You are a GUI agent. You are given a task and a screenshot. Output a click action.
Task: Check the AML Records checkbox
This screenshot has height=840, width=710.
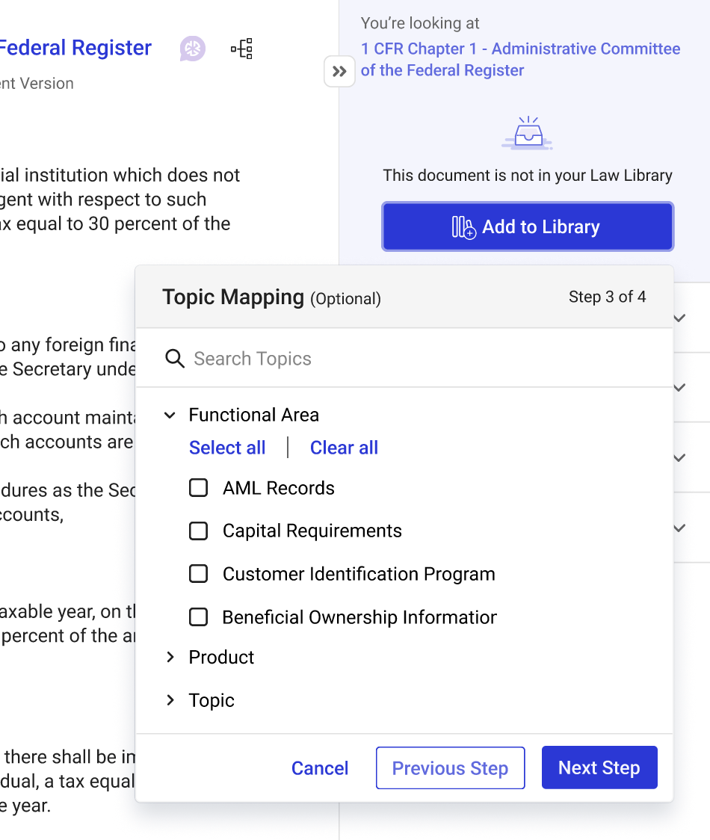pos(198,488)
